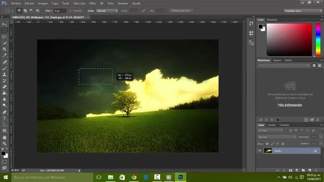
Task: Select the Clone Stamp tool
Action: 5,74
